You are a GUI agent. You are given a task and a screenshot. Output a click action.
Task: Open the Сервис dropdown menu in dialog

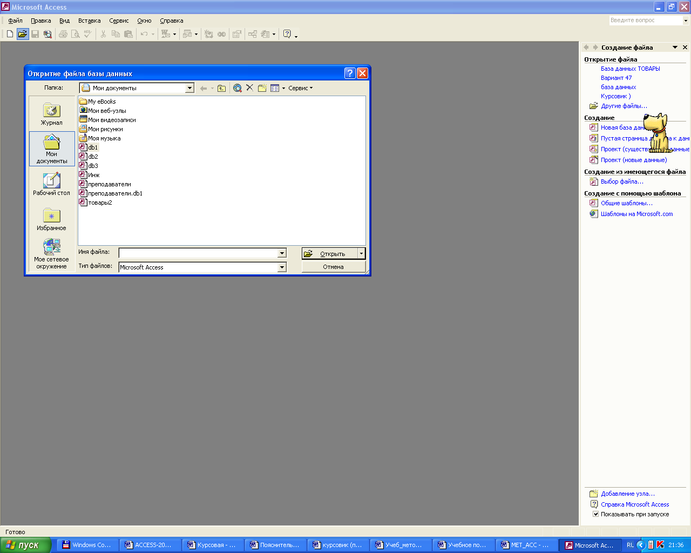[x=300, y=88]
